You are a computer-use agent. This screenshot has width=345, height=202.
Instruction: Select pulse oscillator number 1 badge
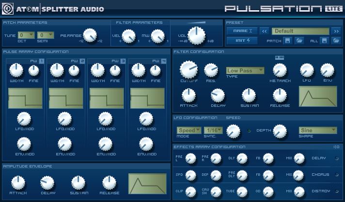pyautogui.click(x=42, y=61)
